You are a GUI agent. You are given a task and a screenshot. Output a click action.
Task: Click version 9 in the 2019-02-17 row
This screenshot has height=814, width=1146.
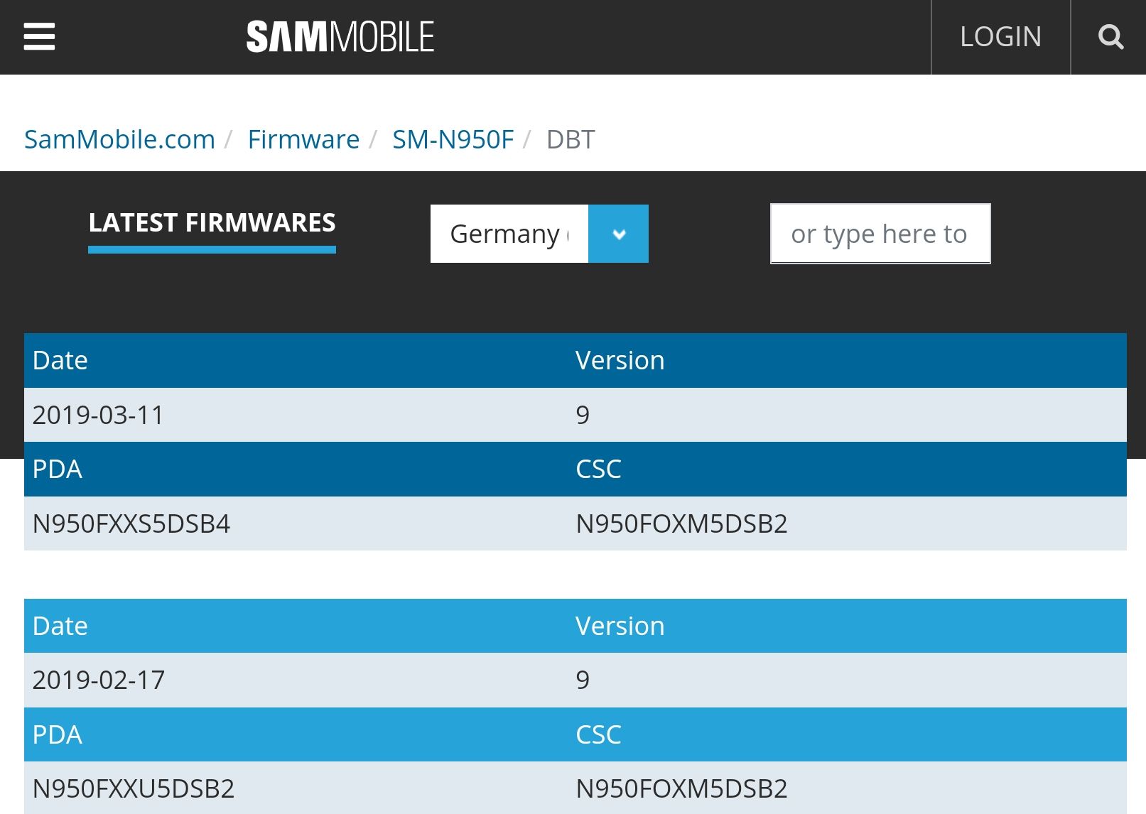click(x=583, y=680)
